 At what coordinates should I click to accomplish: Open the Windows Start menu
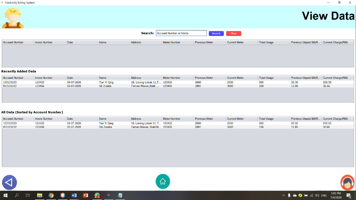coord(6,195)
